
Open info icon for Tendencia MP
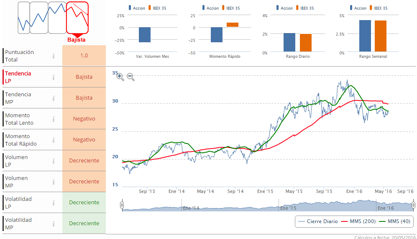(x=54, y=98)
